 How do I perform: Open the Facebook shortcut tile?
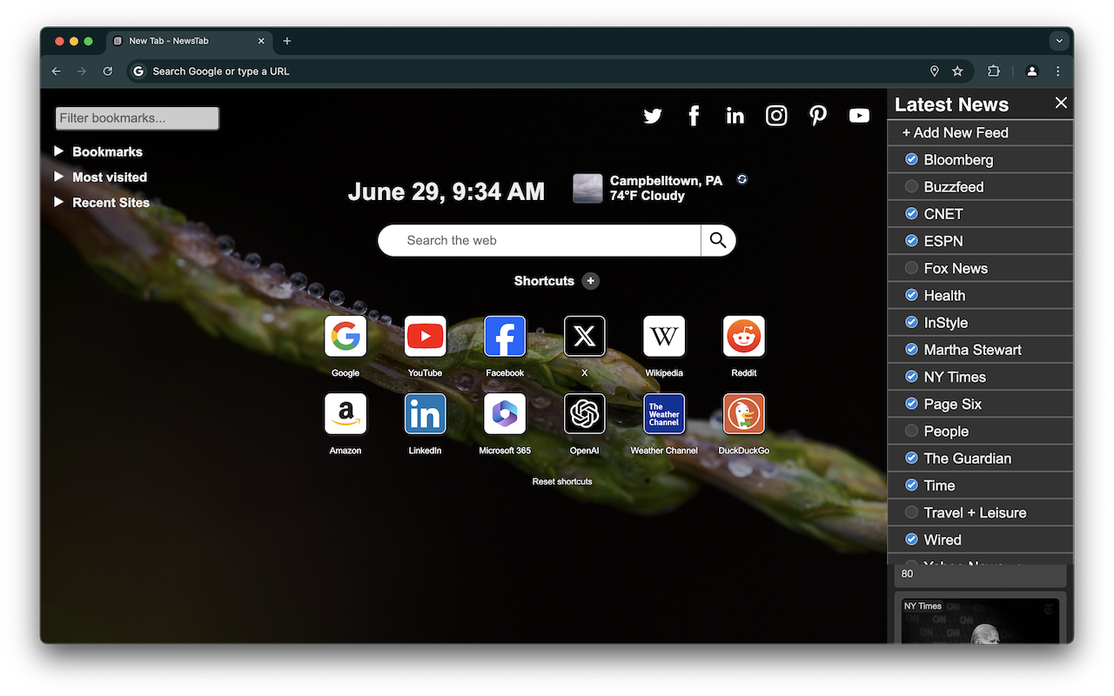pyautogui.click(x=505, y=337)
